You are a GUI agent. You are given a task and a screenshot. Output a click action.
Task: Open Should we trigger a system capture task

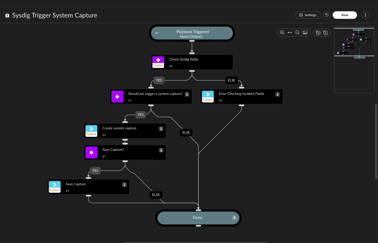pos(151,97)
